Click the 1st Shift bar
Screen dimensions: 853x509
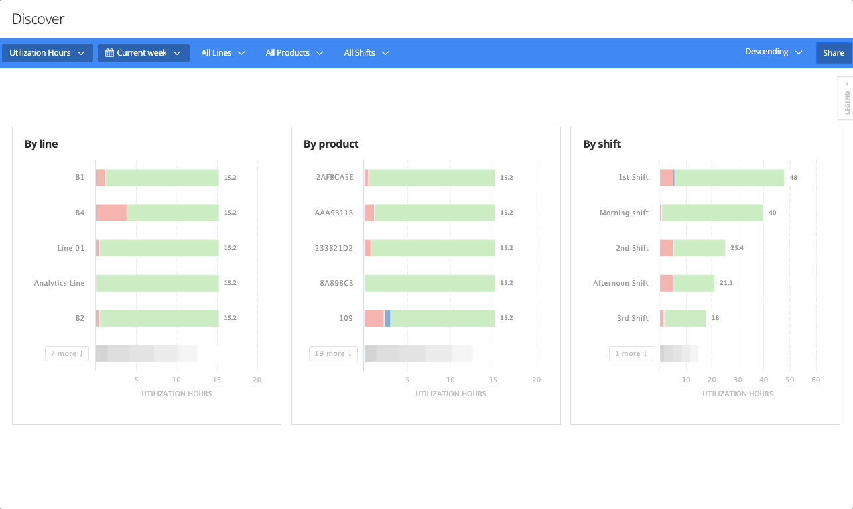(x=722, y=178)
